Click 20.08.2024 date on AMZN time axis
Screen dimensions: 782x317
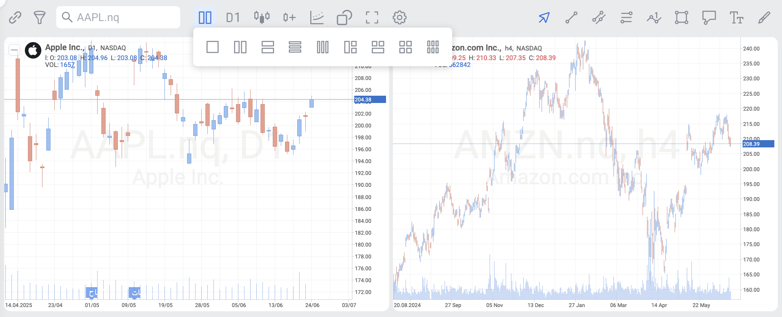(407, 305)
